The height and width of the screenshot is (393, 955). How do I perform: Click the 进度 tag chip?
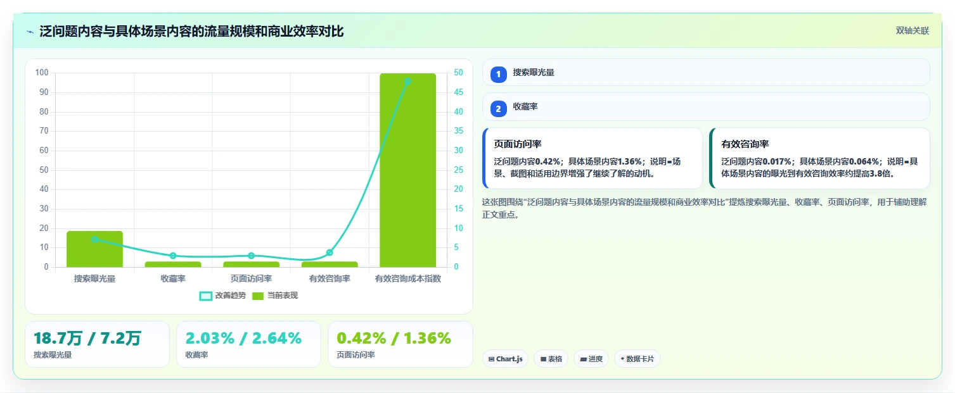tap(591, 359)
